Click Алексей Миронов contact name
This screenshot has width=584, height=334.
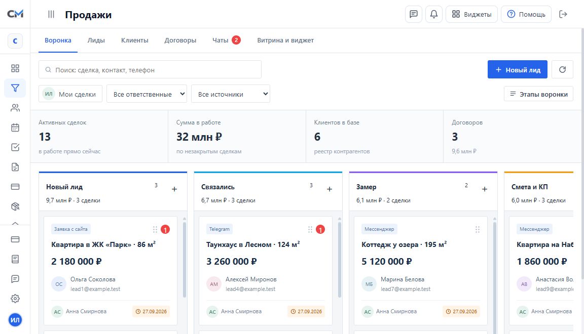(x=251, y=279)
